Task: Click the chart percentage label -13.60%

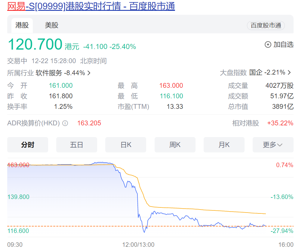Action: (x=282, y=197)
